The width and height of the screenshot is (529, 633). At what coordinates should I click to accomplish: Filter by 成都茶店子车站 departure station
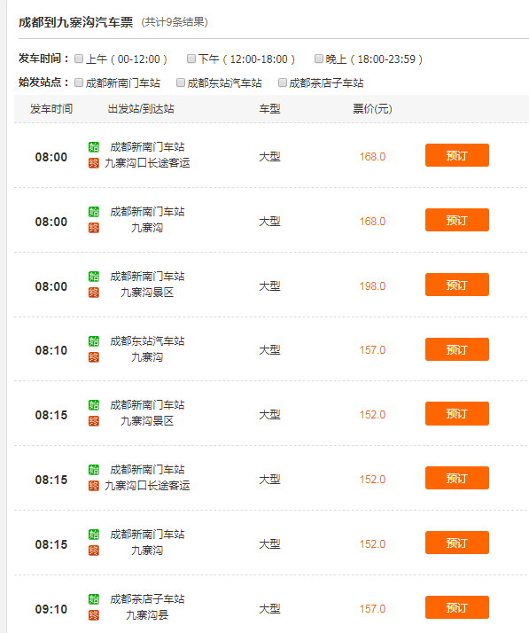tap(283, 82)
